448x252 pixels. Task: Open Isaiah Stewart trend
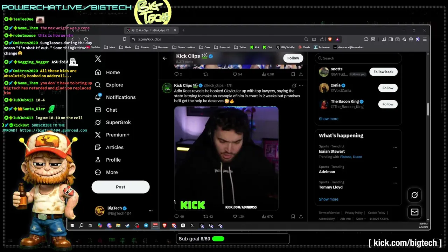pyautogui.click(x=332, y=151)
